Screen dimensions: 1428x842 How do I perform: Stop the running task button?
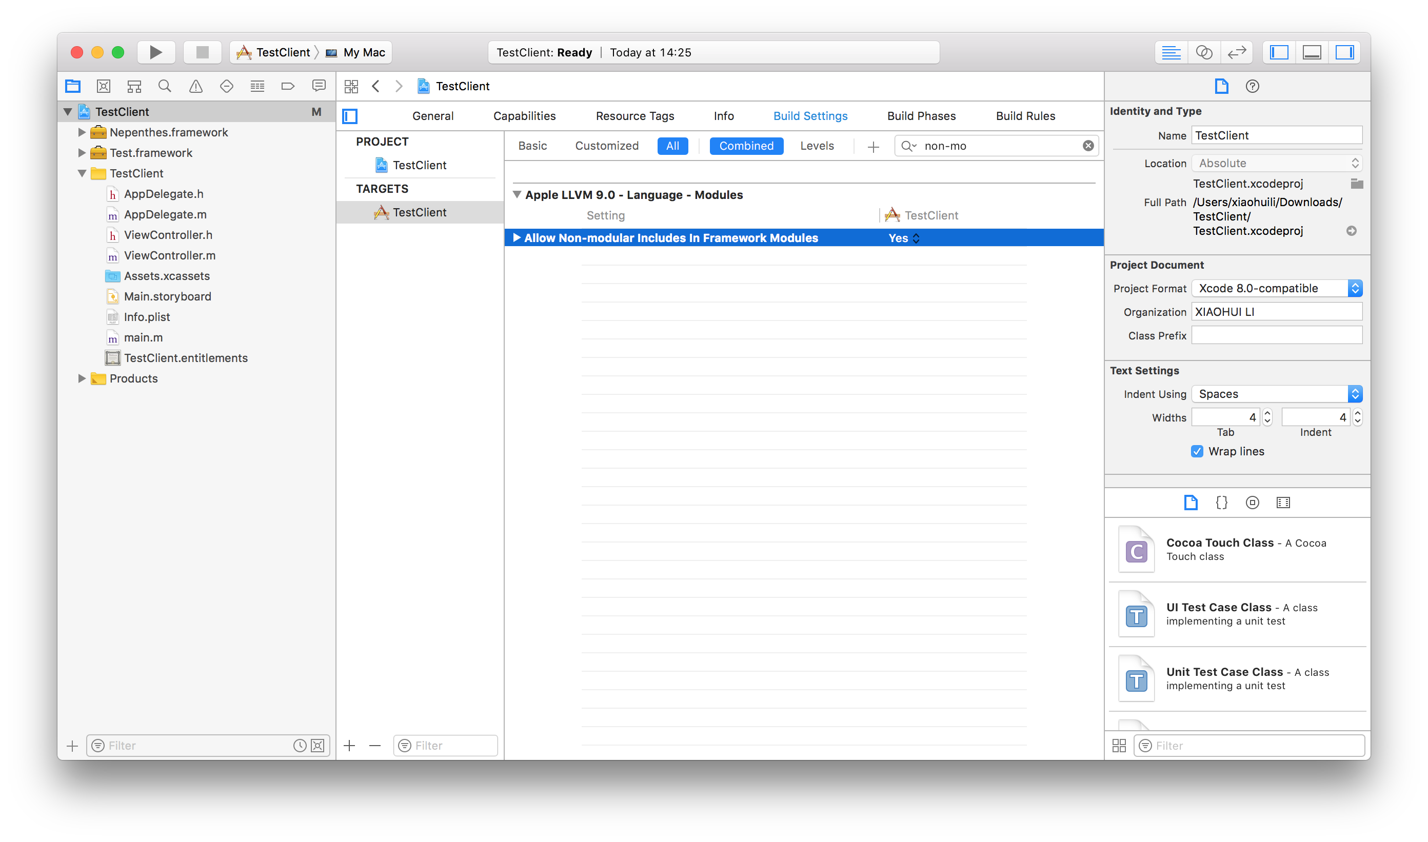(202, 52)
